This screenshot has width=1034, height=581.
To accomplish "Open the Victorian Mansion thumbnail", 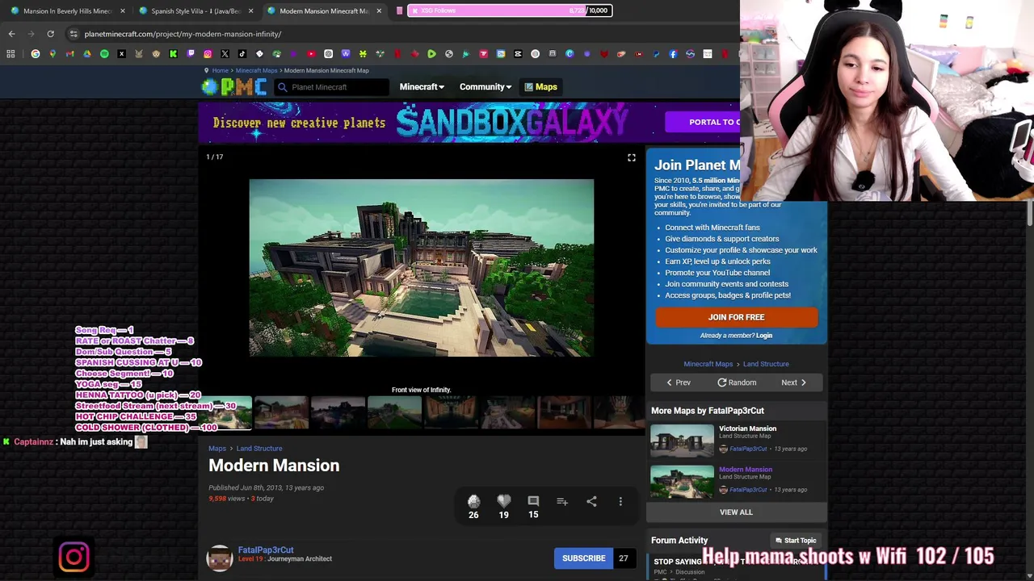I will click(x=683, y=441).
